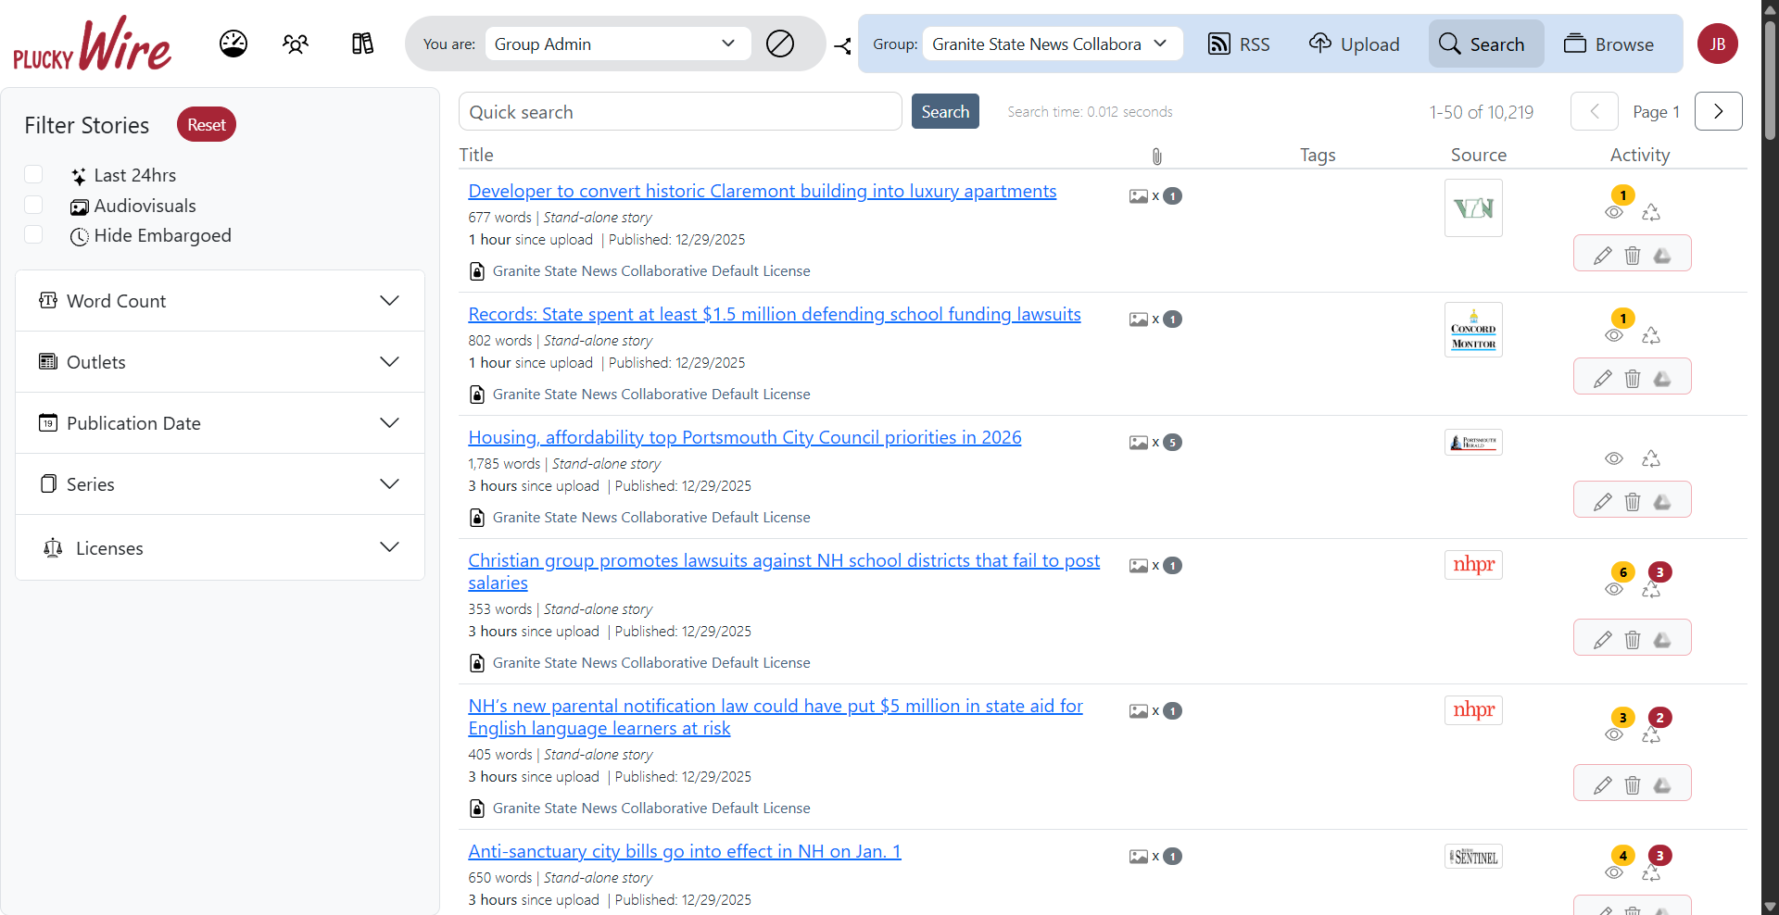The height and width of the screenshot is (915, 1779).
Task: Enable the Last 24hrs filter checkbox
Action: [33, 174]
